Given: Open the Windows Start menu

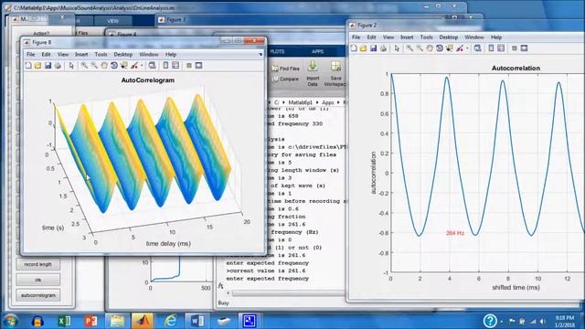Looking at the screenshot, I should (x=10, y=321).
